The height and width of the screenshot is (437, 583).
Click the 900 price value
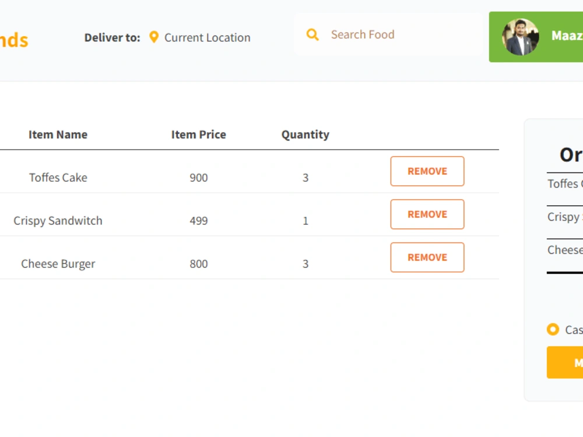tap(199, 178)
